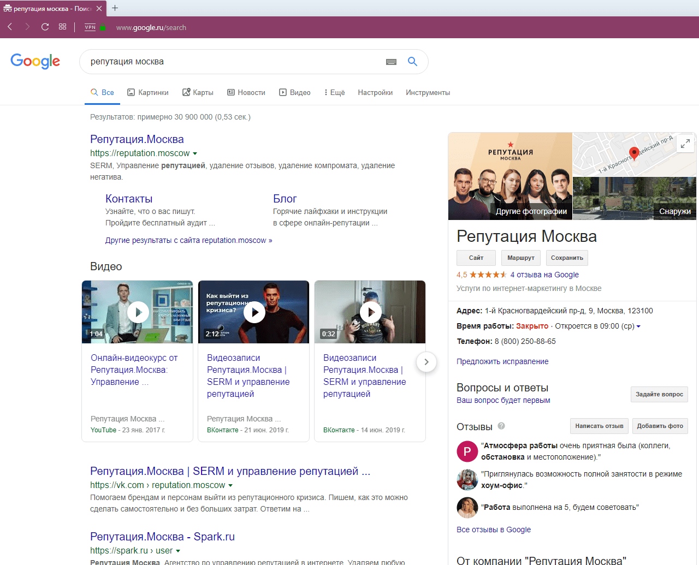Click the phone number 8 (800) 250-88-65
This screenshot has height=565, width=699.
tap(525, 341)
